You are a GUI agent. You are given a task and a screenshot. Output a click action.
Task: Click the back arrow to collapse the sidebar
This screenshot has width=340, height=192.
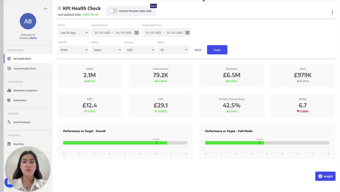pos(46,8)
